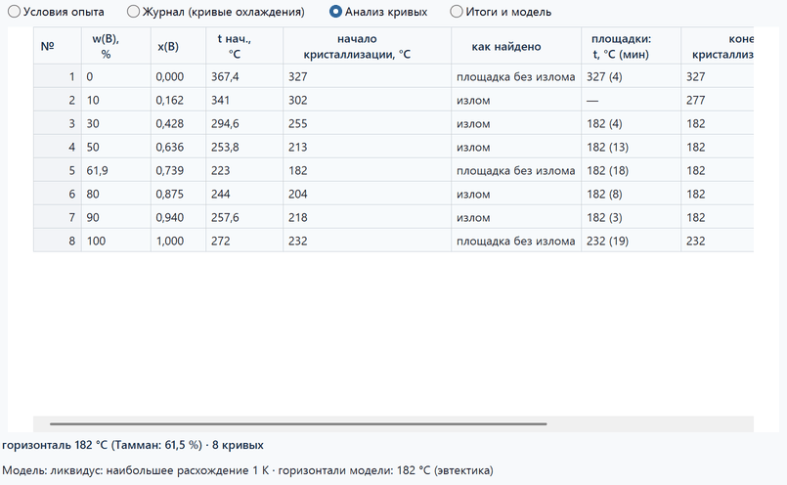Click the w(B) cell with value 50
The width and height of the screenshot is (787, 485).
(116, 147)
